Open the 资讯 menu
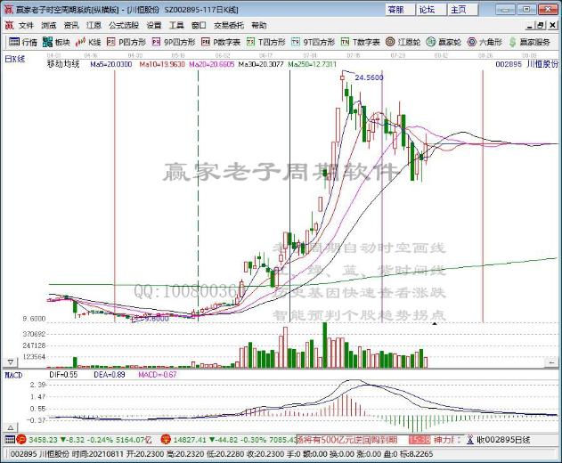 click(x=71, y=25)
